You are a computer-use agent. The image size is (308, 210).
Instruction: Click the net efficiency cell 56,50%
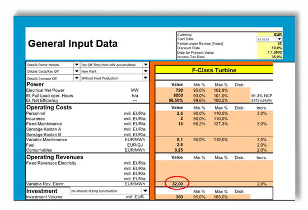(x=176, y=100)
